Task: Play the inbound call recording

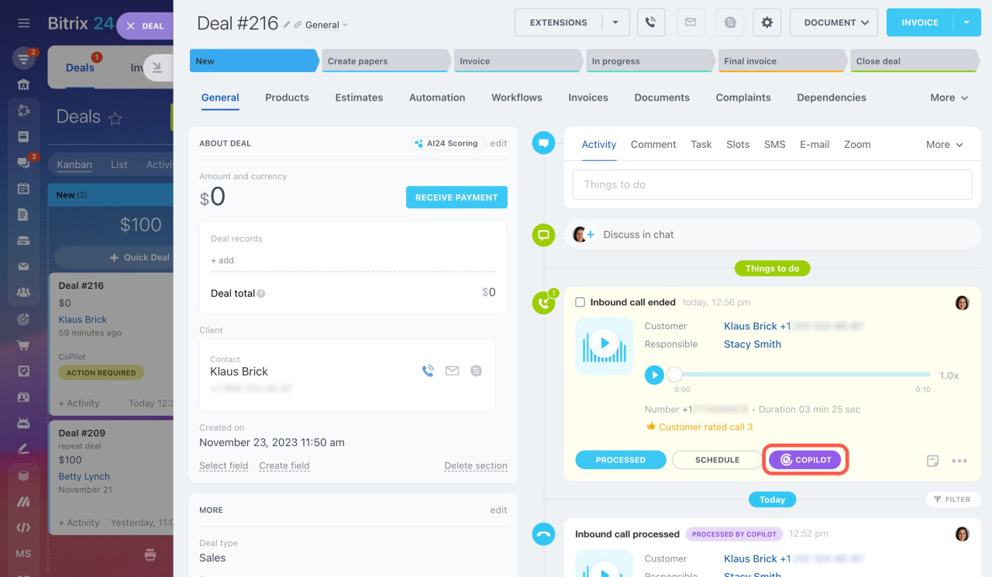Action: point(654,375)
